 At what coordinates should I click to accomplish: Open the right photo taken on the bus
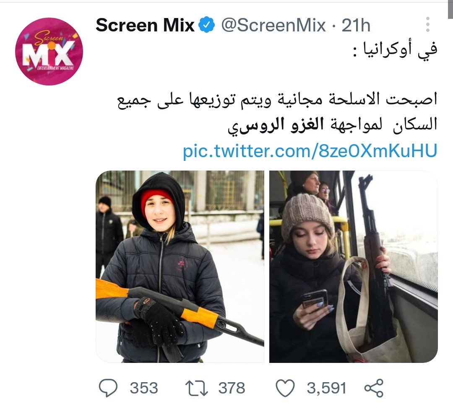tap(353, 267)
